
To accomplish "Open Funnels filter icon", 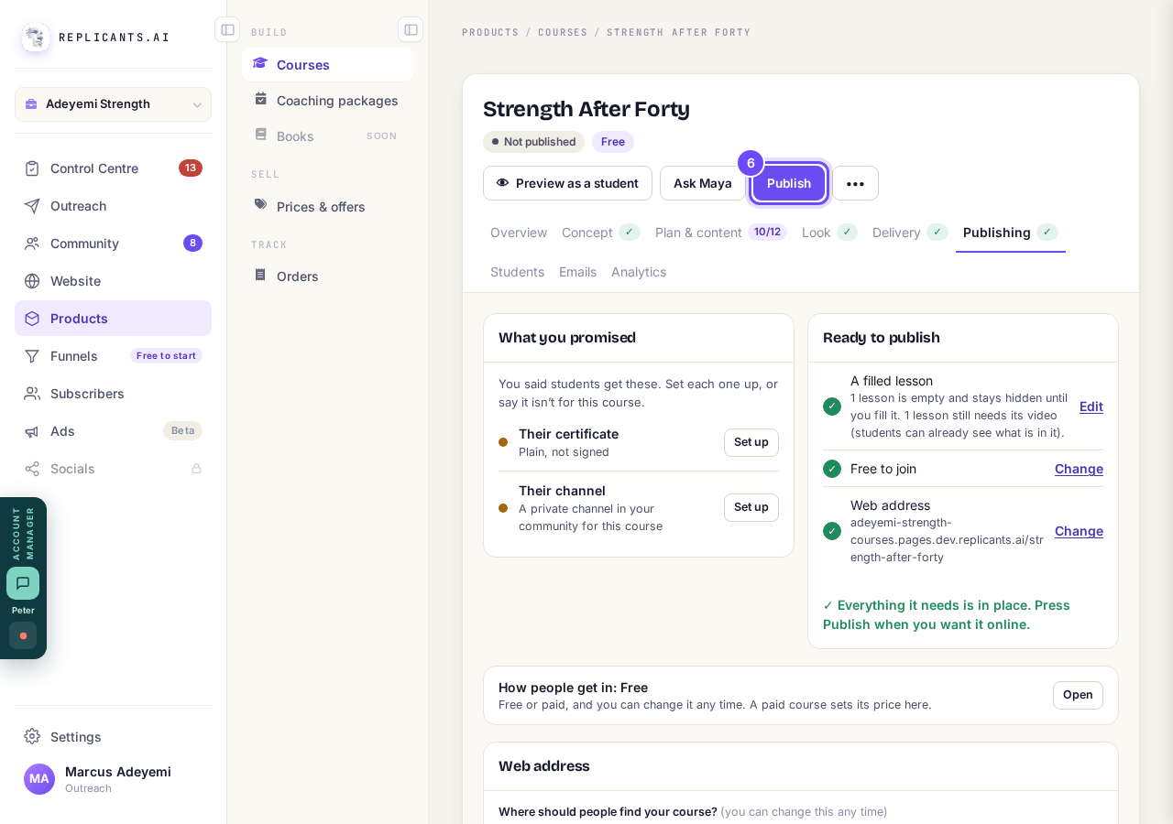I will 32,356.
